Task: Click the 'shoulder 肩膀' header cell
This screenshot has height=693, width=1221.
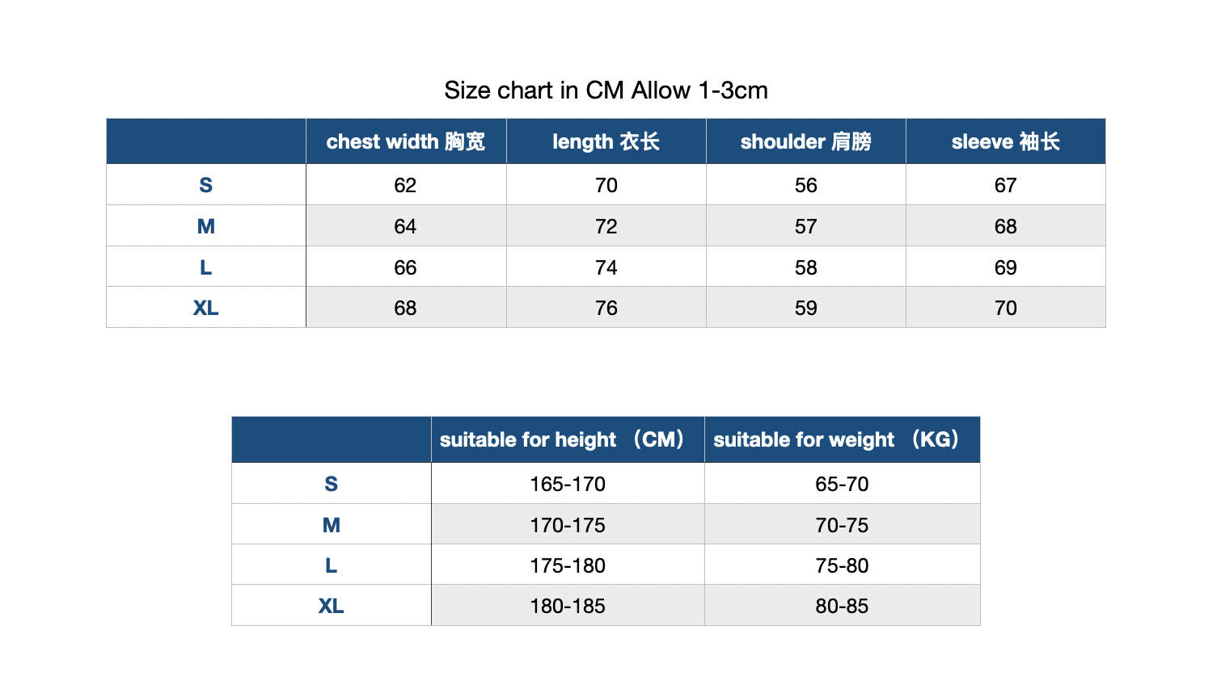Action: click(x=806, y=141)
